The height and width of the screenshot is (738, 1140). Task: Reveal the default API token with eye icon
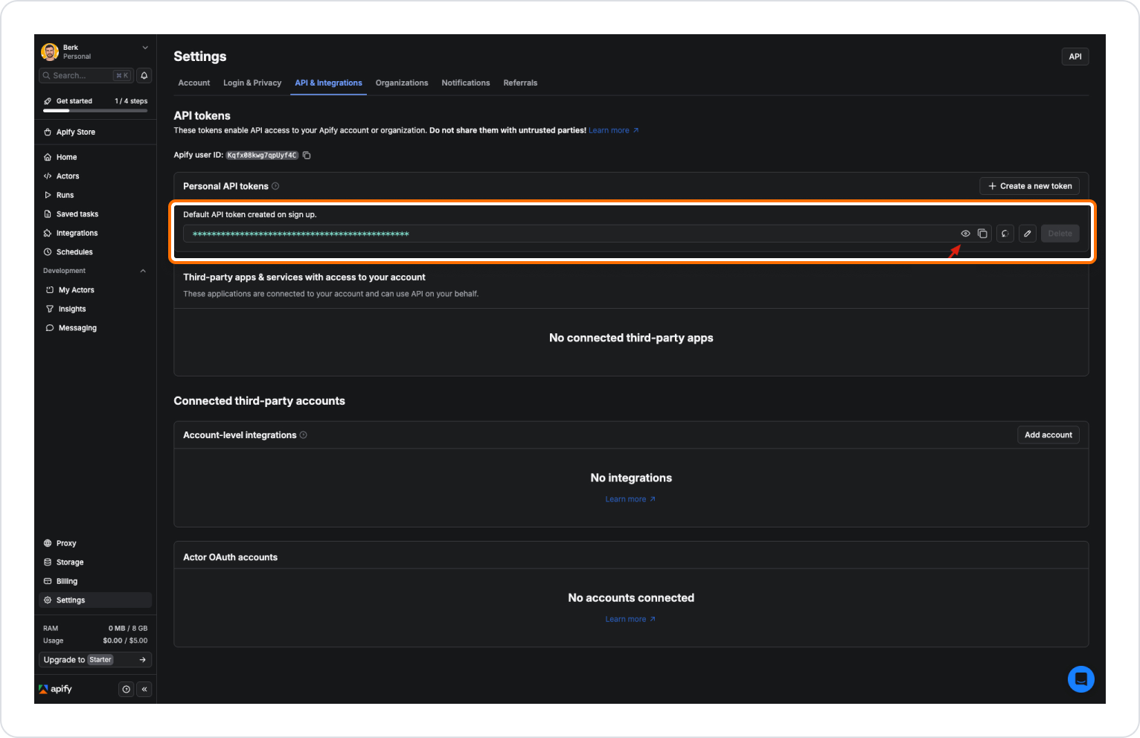[965, 234]
